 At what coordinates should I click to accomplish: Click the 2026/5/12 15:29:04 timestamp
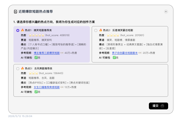20,116
